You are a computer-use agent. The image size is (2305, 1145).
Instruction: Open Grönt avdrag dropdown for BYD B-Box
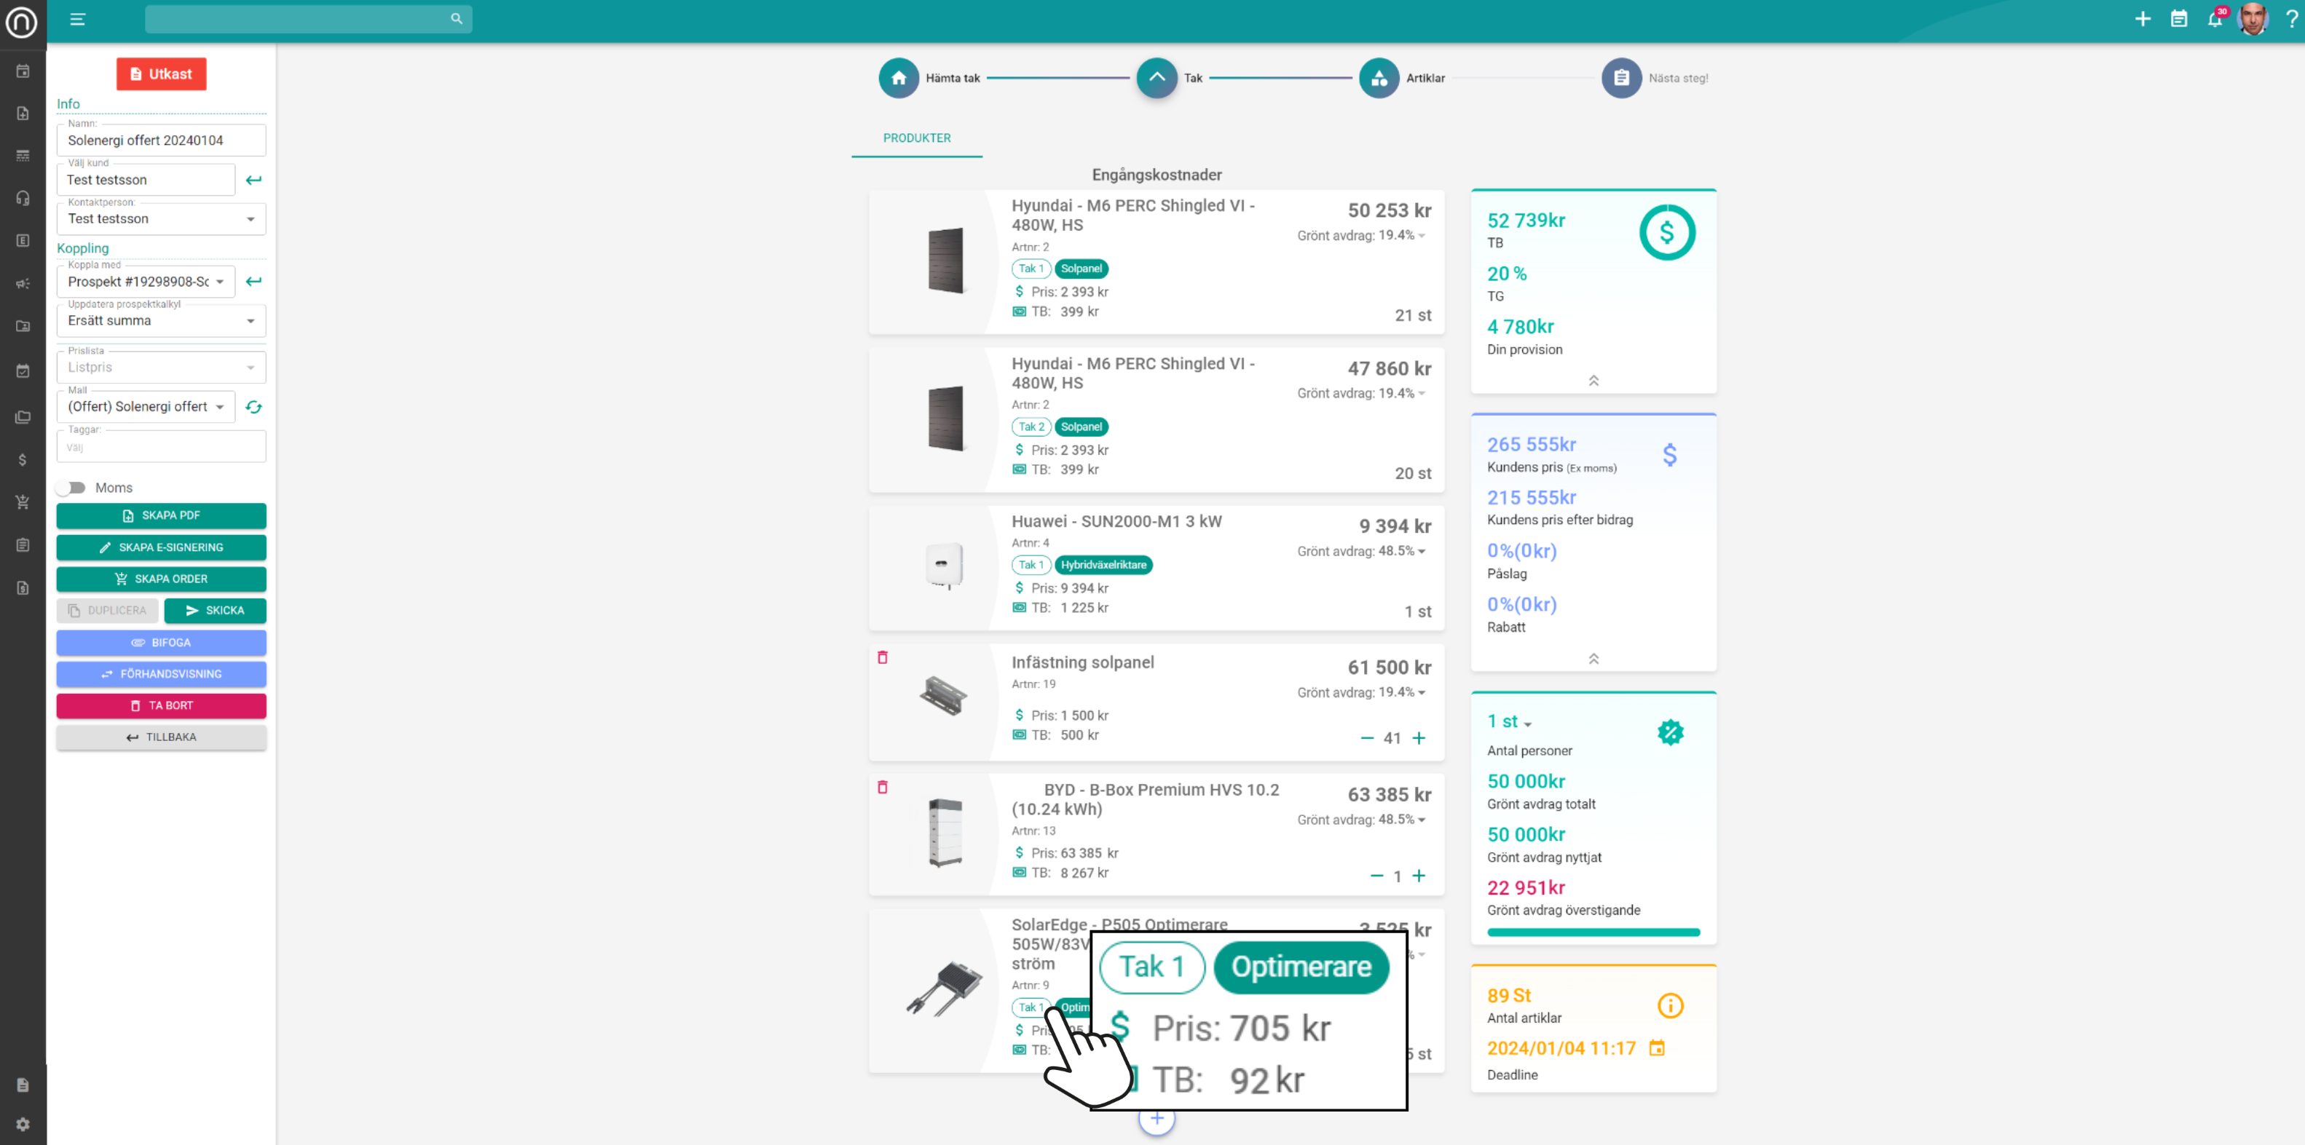1421,820
